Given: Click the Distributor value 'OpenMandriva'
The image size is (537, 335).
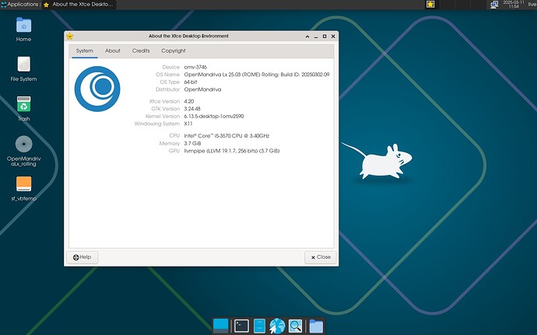Looking at the screenshot, I should click(x=203, y=89).
